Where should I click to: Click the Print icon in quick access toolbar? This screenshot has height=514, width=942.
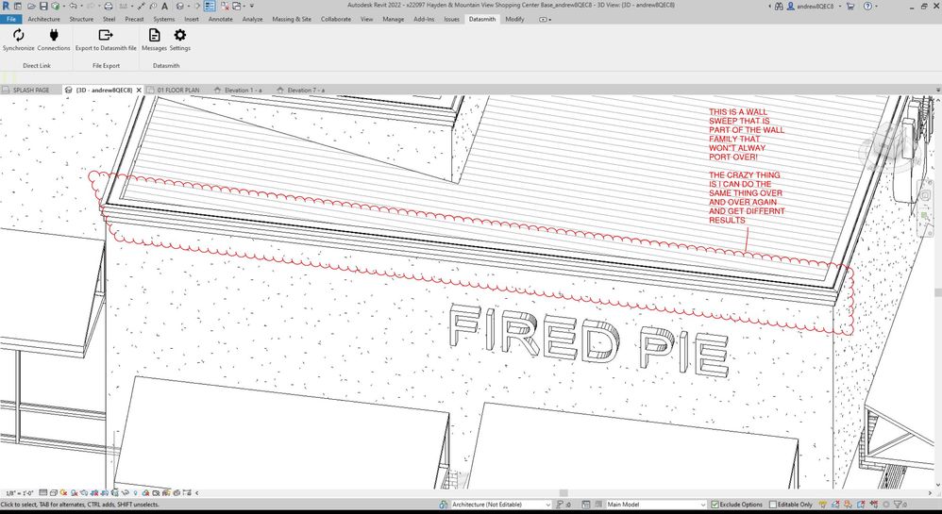click(109, 6)
